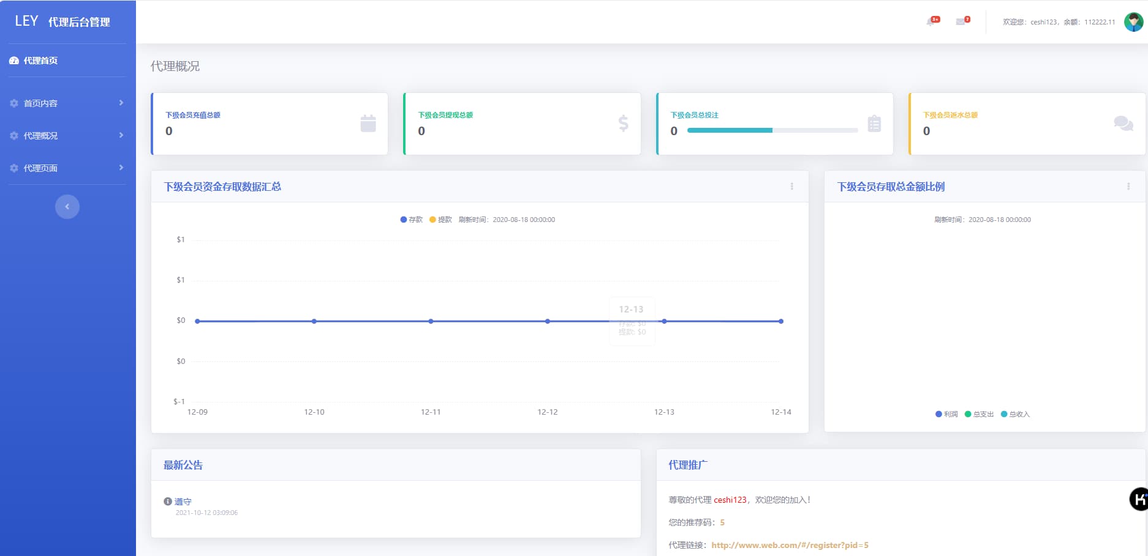
Task: Click the dollar sign icon in withdrawal card
Action: click(623, 124)
